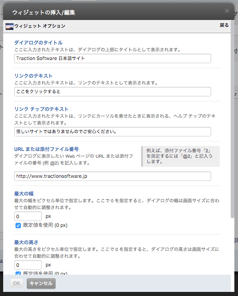238x296 pixels.
Task: Close the widget insert/edit dialog
Action: [227, 11]
